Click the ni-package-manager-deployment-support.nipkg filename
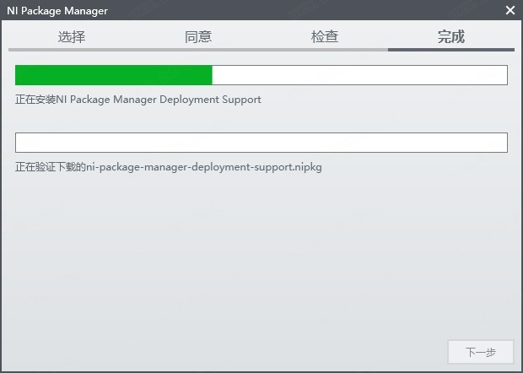 point(204,167)
